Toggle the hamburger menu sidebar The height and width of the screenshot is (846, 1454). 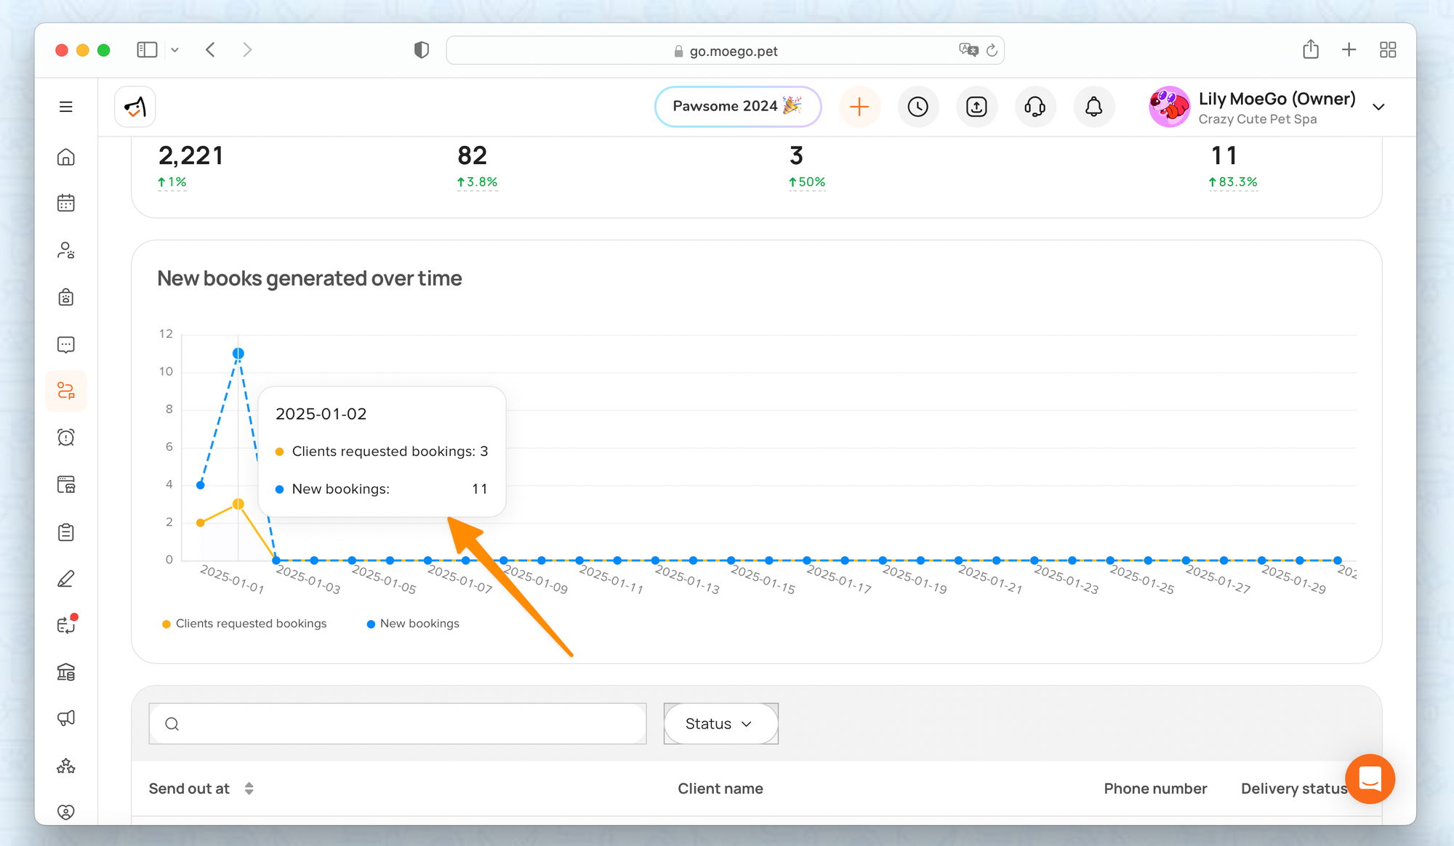(66, 107)
